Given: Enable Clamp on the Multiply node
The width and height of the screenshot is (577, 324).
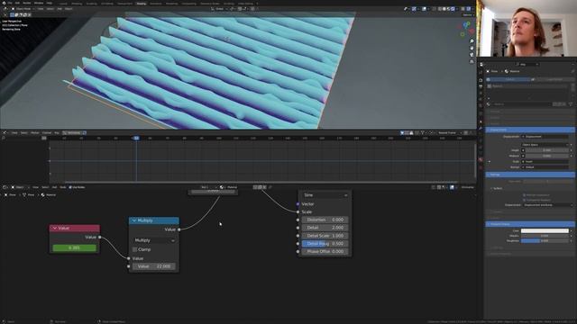Looking at the screenshot, I should pyautogui.click(x=134, y=249).
